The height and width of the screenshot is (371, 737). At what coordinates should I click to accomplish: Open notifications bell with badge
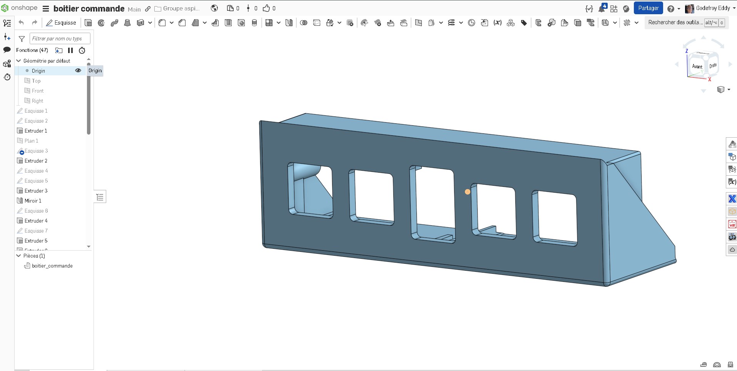602,8
